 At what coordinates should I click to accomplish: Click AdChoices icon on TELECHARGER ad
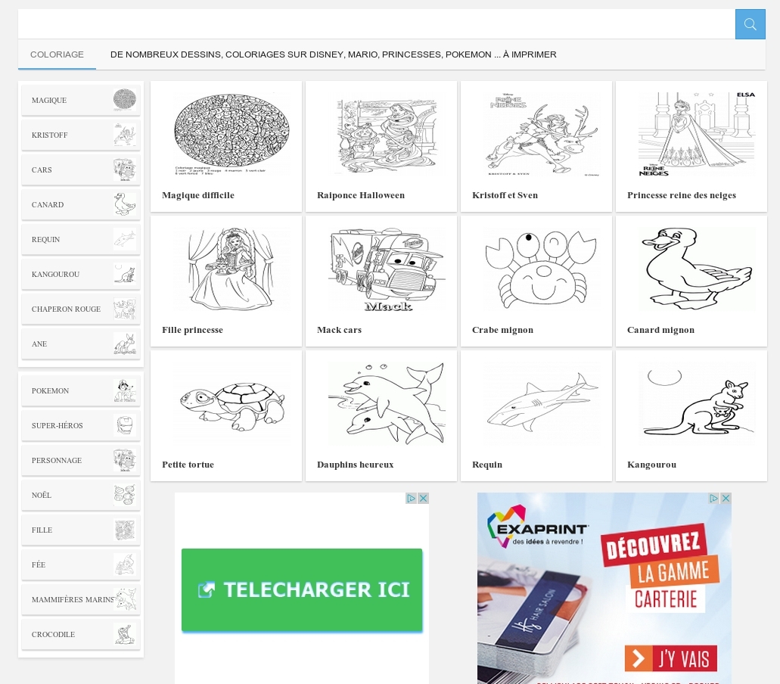click(x=411, y=498)
